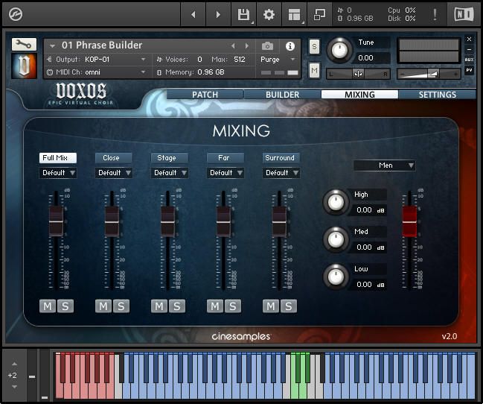Go to previous instrument with left arrow
This screenshot has width=483, height=404.
(193, 14)
